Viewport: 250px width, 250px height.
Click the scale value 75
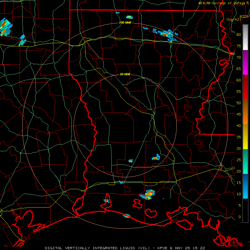point(239,46)
